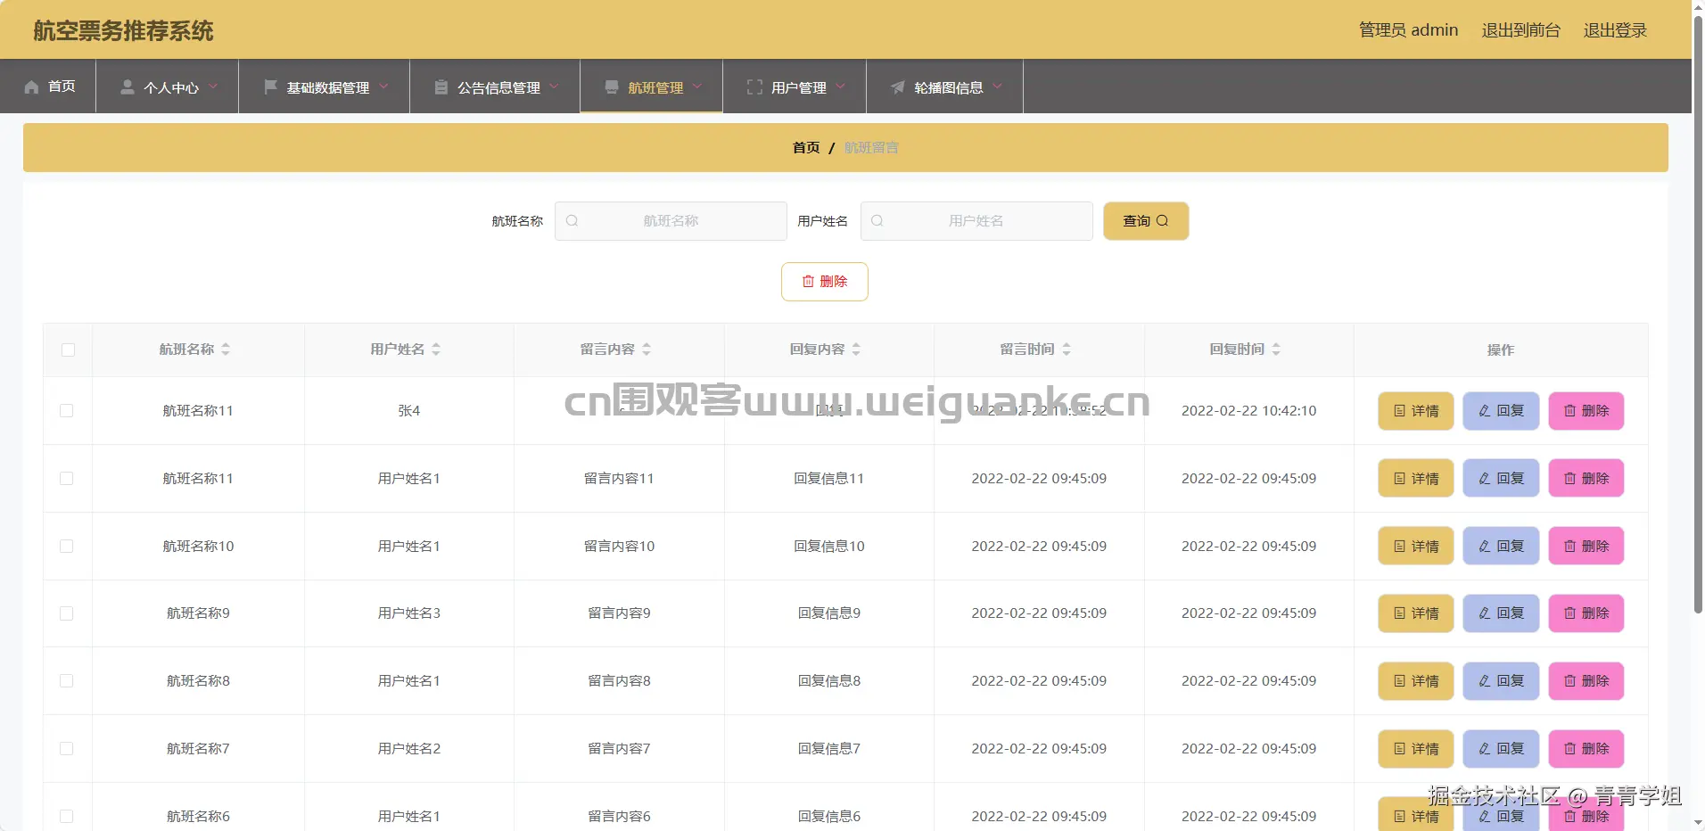The height and width of the screenshot is (831, 1705).
Task: Check the checkbox for 航班名称9 row
Action: (x=67, y=613)
